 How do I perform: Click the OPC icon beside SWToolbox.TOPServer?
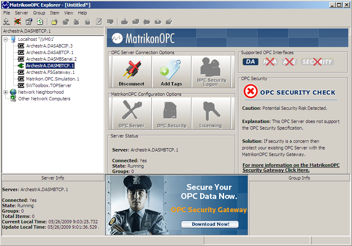point(21,85)
